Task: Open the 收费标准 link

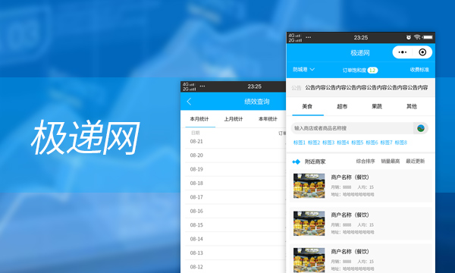Action: pyautogui.click(x=419, y=70)
